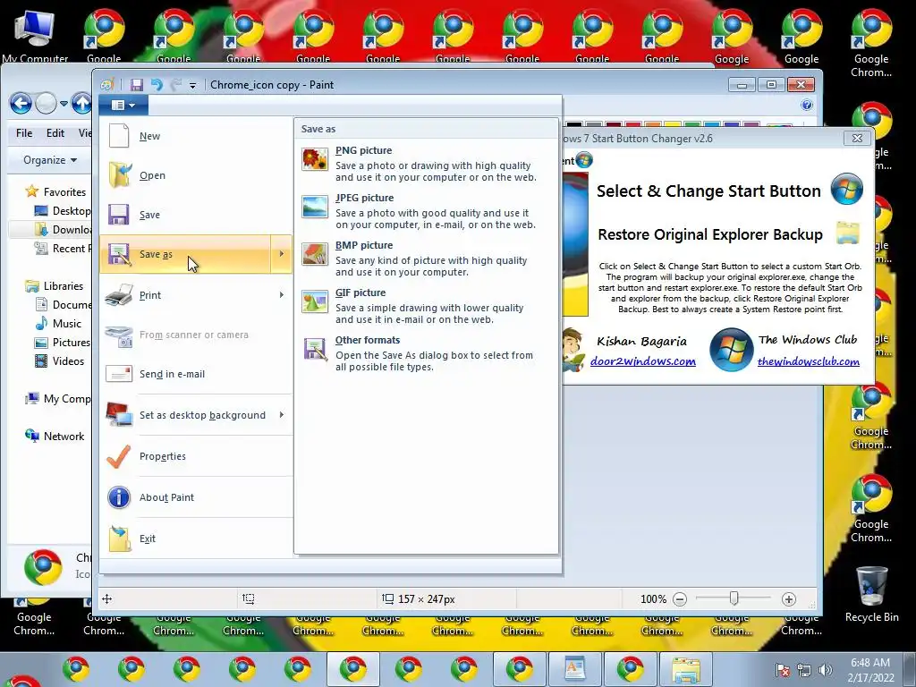Click the PNG picture flower icon

click(x=315, y=159)
